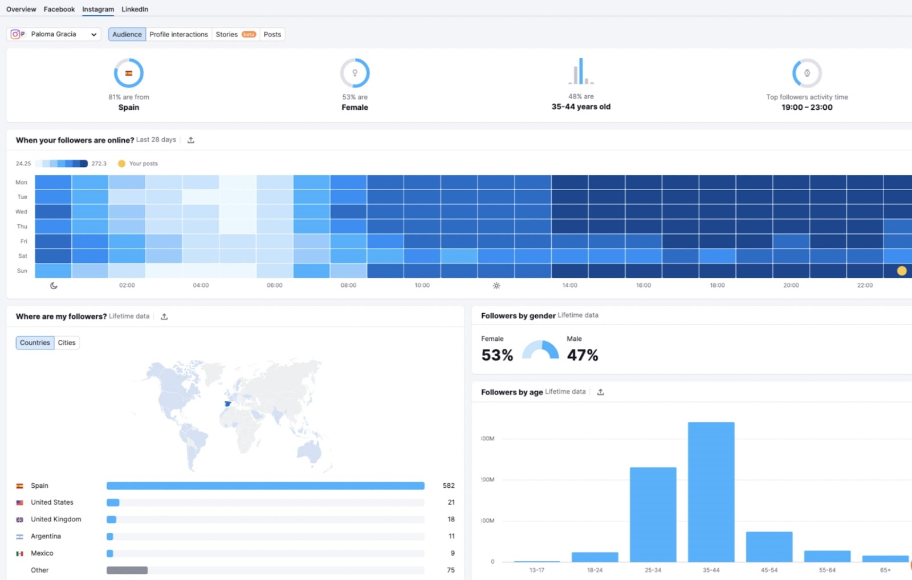This screenshot has height=580, width=912.
Task: Switch to the Cities view toggle
Action: click(66, 342)
